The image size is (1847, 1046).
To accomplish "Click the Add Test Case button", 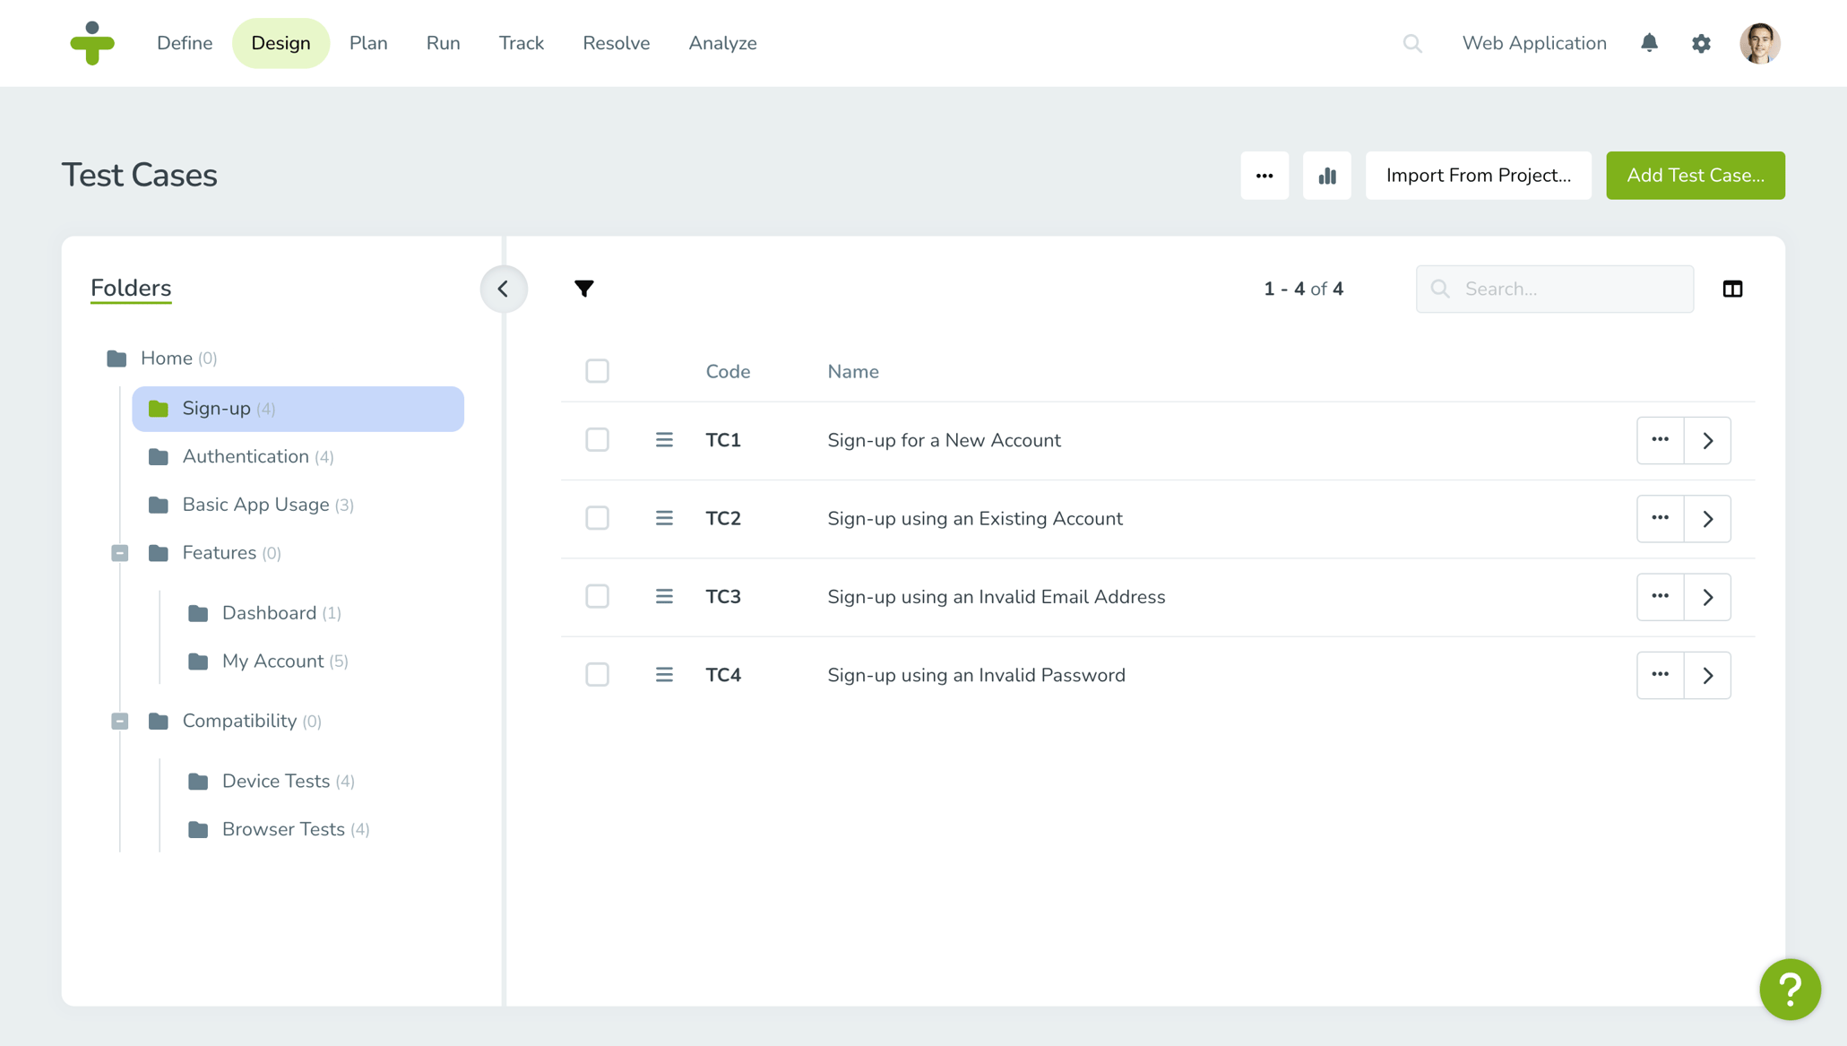I will (x=1695, y=176).
